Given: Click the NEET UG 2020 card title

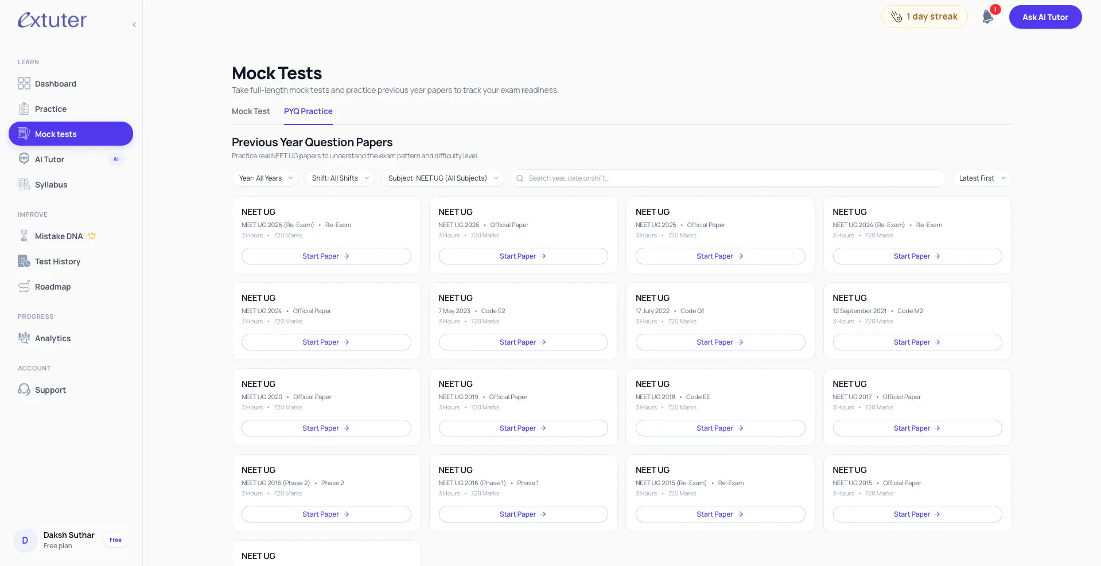Looking at the screenshot, I should pyautogui.click(x=258, y=384).
